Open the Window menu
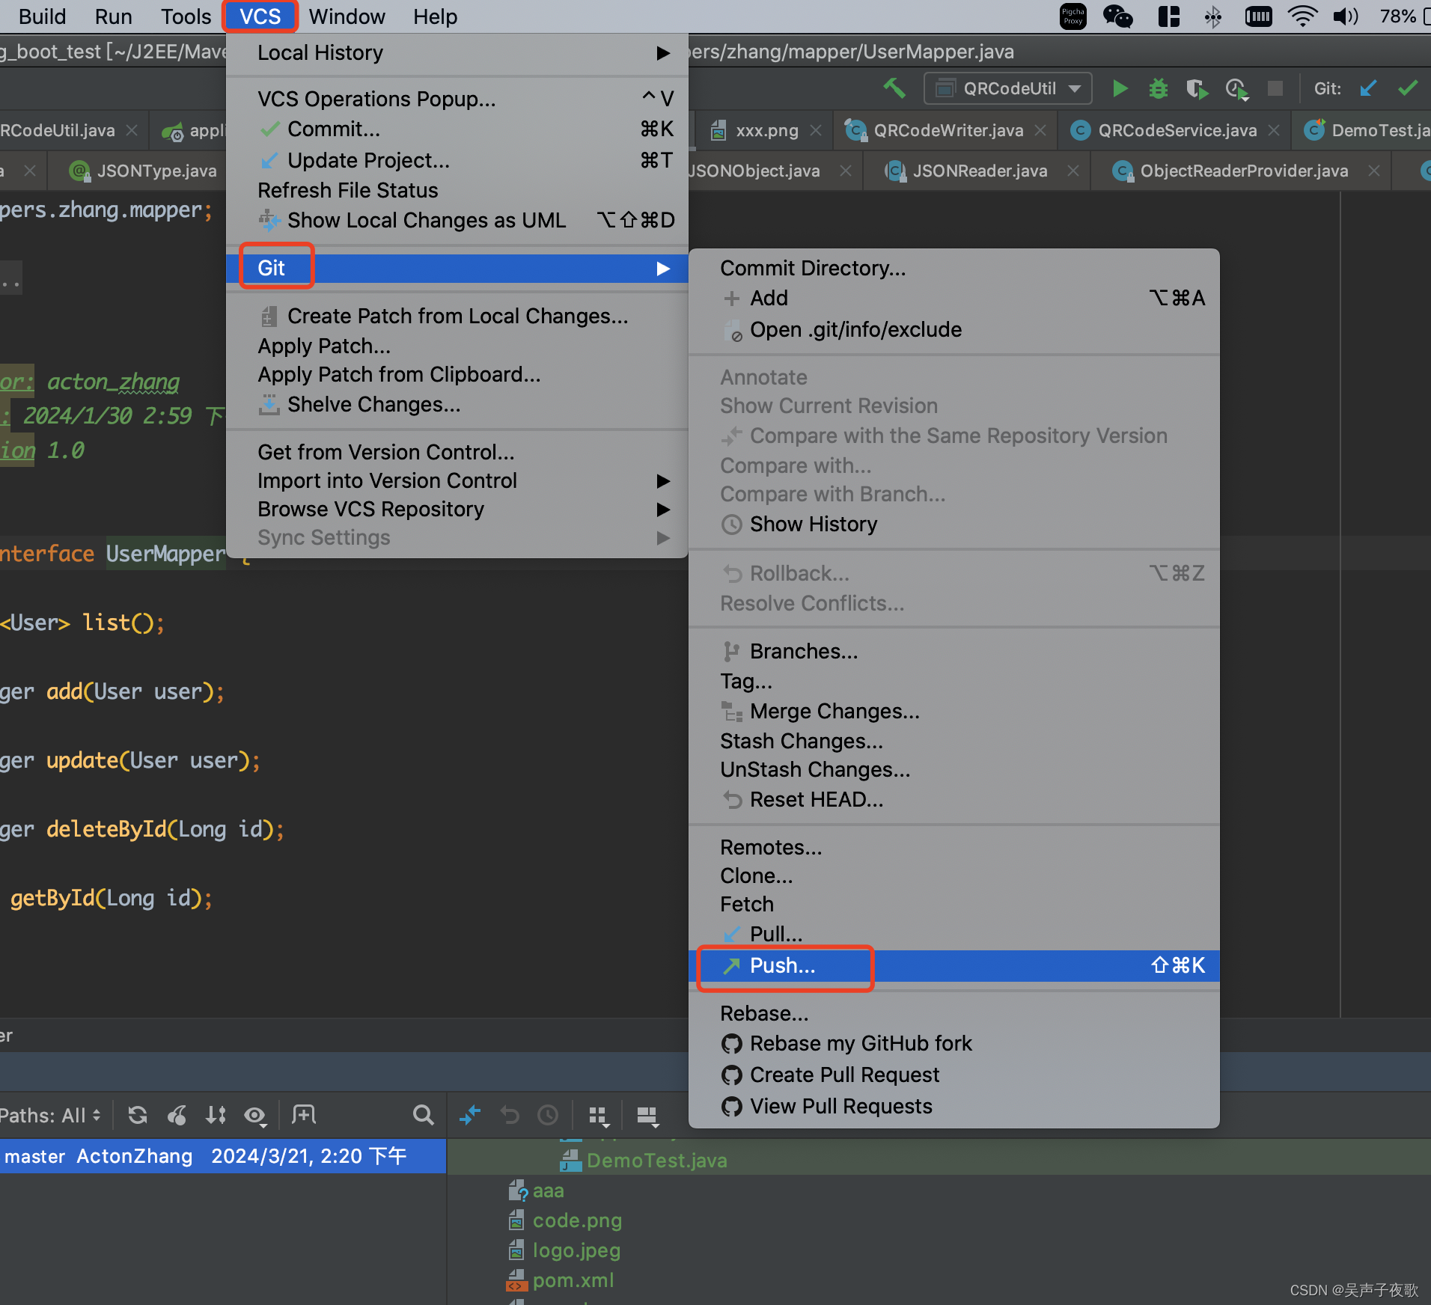Image resolution: width=1431 pixels, height=1305 pixels. point(347,16)
